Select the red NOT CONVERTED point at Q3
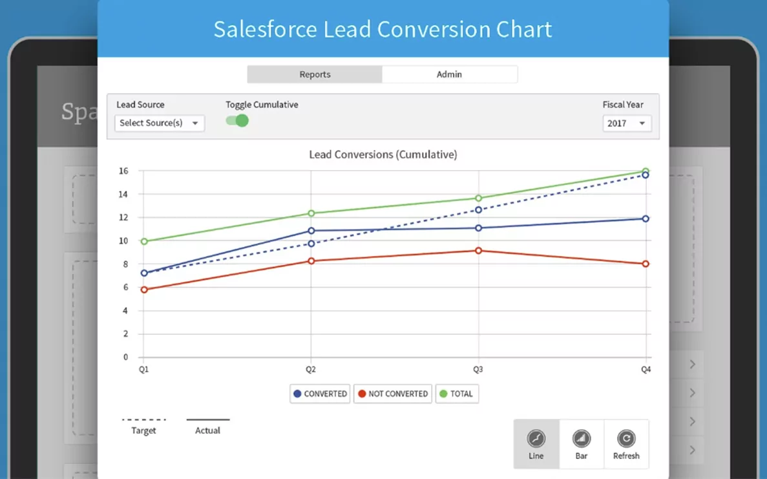Viewport: 767px width, 479px height. coord(478,250)
